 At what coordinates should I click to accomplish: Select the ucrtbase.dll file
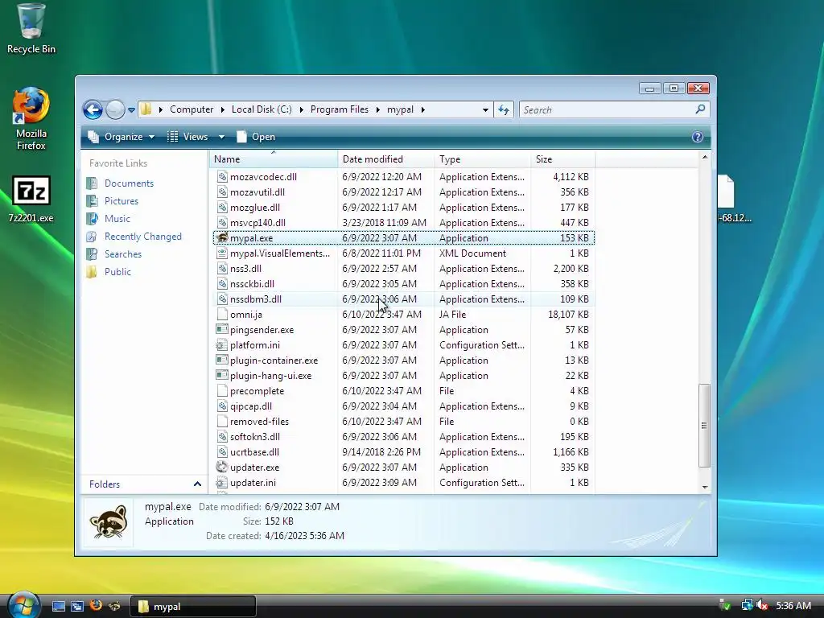pos(254,452)
